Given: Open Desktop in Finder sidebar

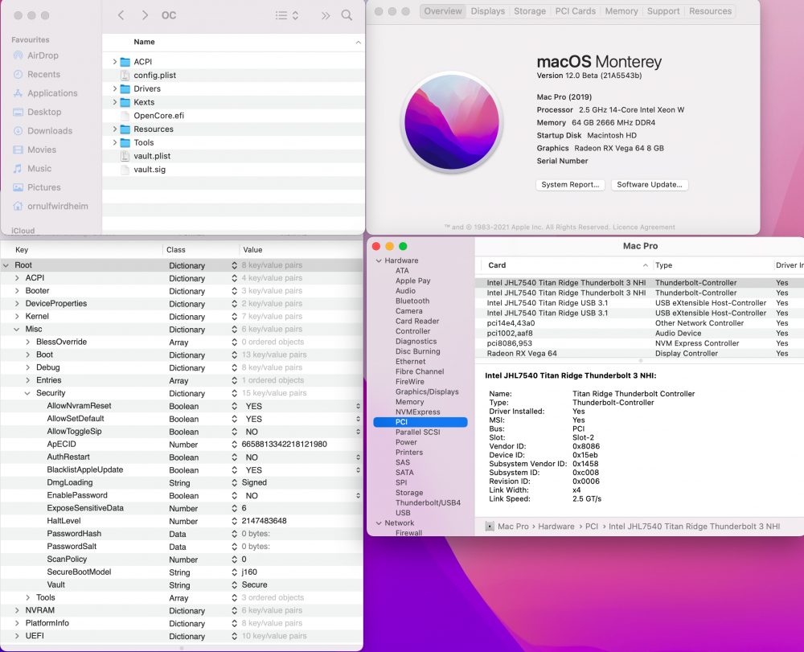Looking at the screenshot, I should pyautogui.click(x=37, y=112).
